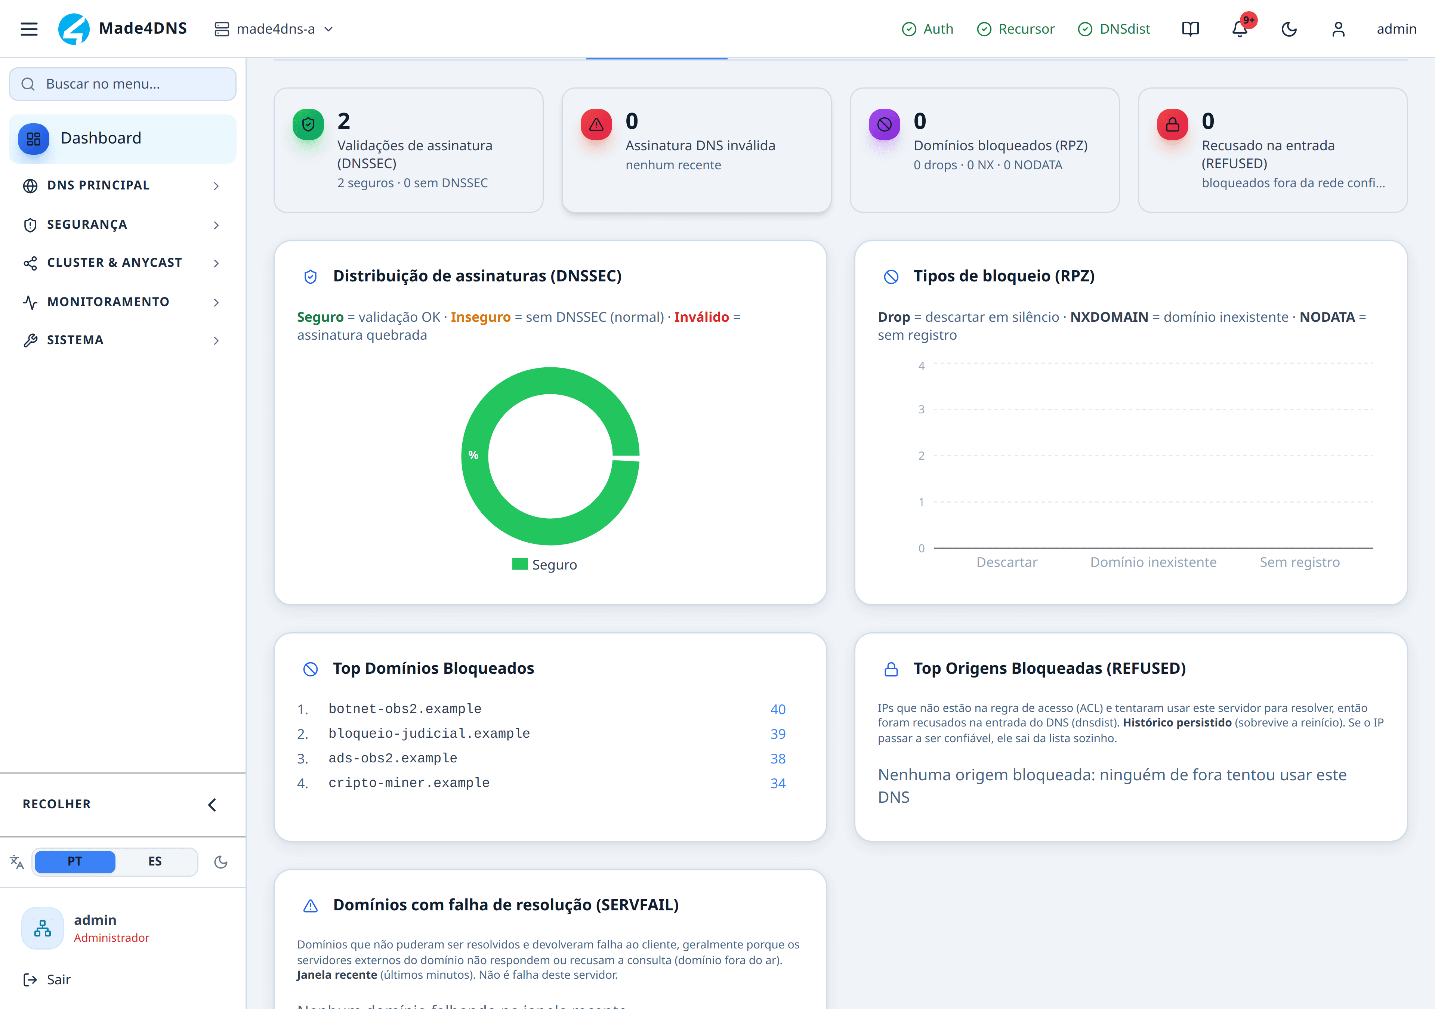Click the Sair logout link
Image resolution: width=1435 pixels, height=1009 pixels.
point(47,979)
